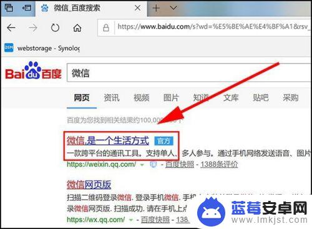Switch to the 贴吧 tab
Viewport: 312px width, 229px height.
(x=261, y=97)
